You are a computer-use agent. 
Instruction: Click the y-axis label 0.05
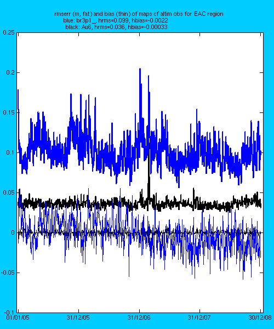click(9, 192)
